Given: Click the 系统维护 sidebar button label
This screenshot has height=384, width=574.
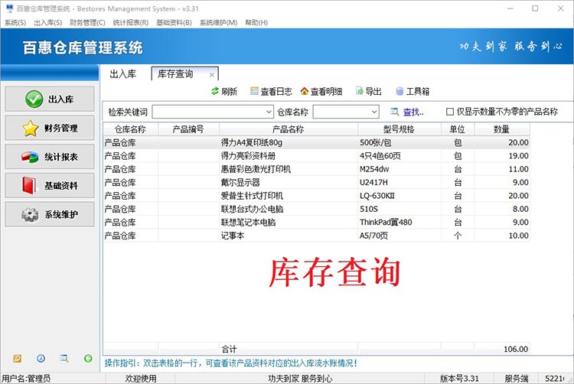Looking at the screenshot, I should (x=60, y=214).
